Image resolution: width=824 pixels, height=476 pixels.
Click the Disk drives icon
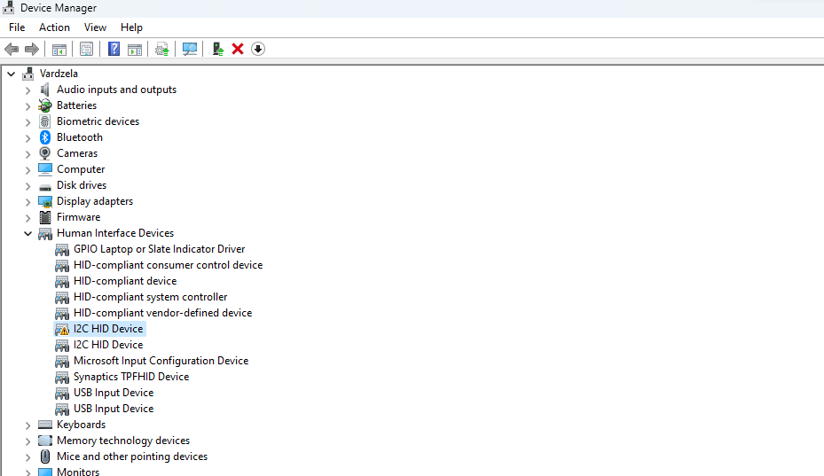[45, 186]
